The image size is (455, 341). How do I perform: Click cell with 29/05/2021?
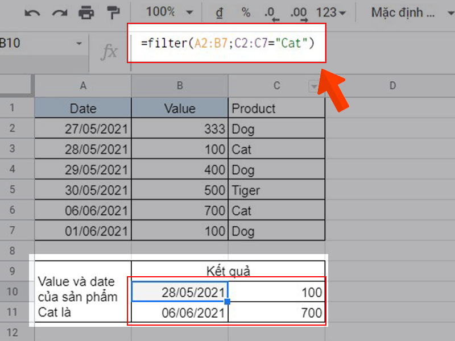point(83,169)
